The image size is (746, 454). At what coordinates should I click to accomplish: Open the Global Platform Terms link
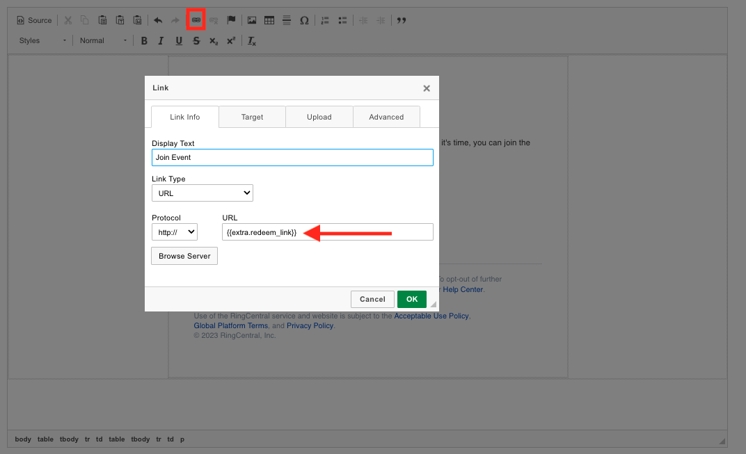pyautogui.click(x=231, y=325)
